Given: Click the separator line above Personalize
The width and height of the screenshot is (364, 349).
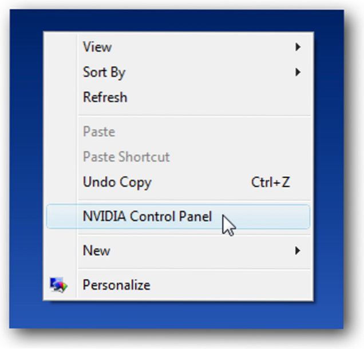Looking at the screenshot, I should click(x=193, y=268).
